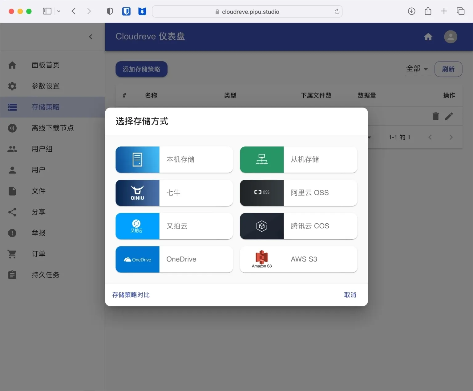Select 存储策略 storage icon in sidebar
This screenshot has width=473, height=391.
point(12,107)
